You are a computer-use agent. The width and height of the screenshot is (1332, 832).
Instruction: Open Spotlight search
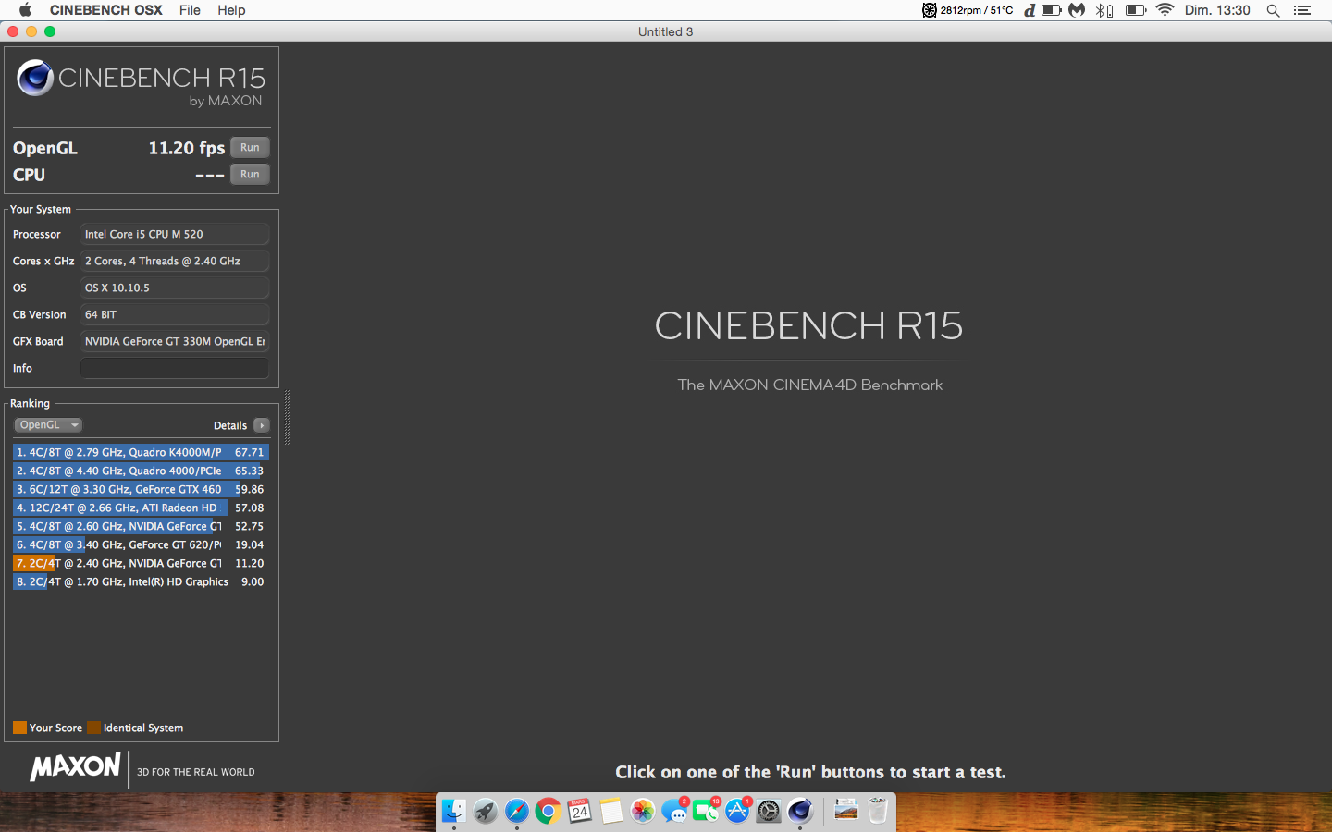point(1273,10)
